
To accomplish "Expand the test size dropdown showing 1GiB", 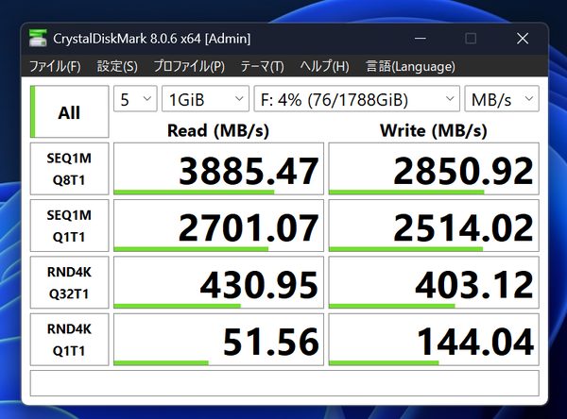I will [x=205, y=98].
